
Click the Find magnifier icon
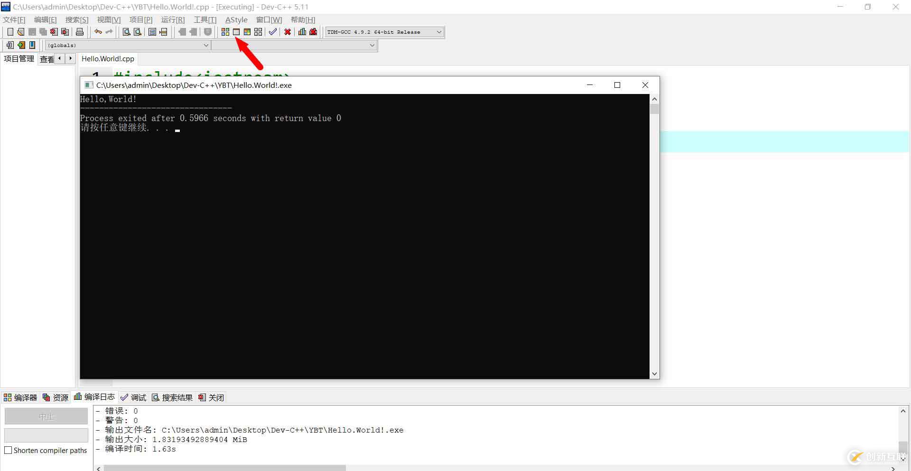127,32
